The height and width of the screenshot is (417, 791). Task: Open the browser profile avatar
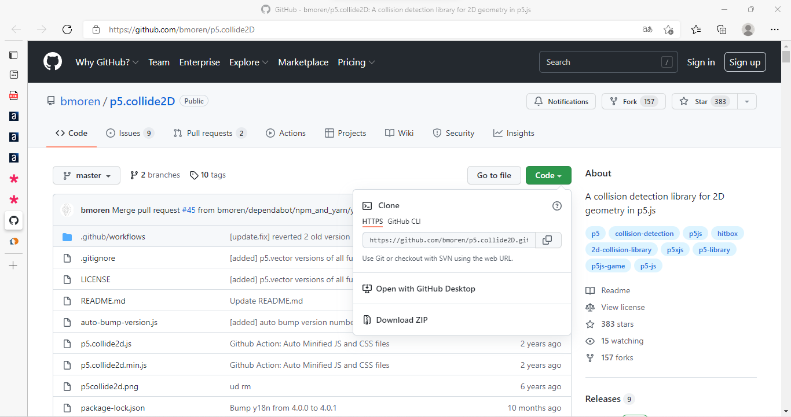click(748, 29)
